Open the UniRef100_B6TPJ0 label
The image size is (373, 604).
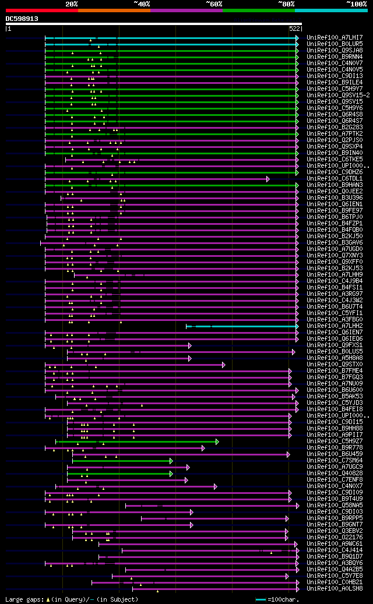tap(335, 217)
